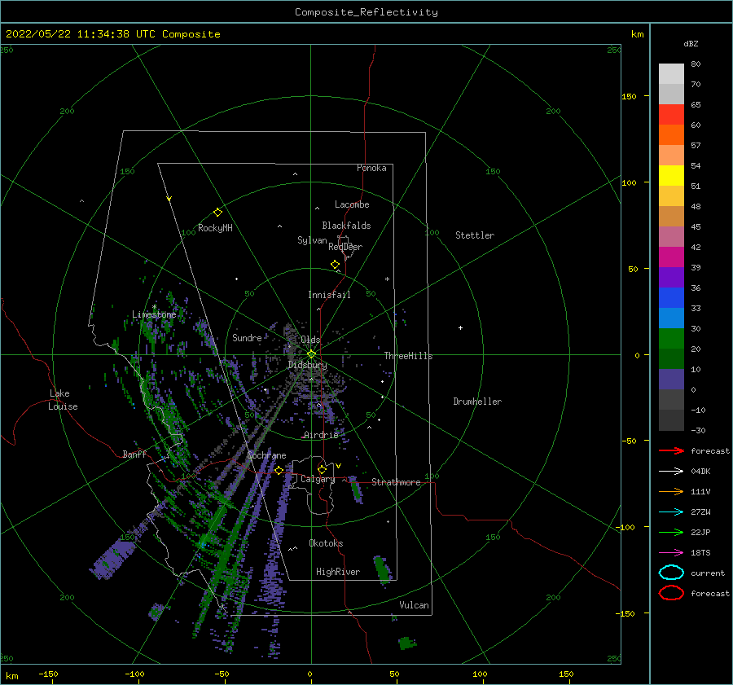The image size is (733, 685).
Task: Select the yellow diamond marker below RedDeer
Action: click(335, 265)
